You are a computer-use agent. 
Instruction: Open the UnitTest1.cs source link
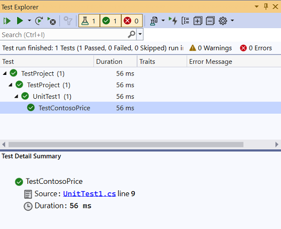click(x=90, y=194)
